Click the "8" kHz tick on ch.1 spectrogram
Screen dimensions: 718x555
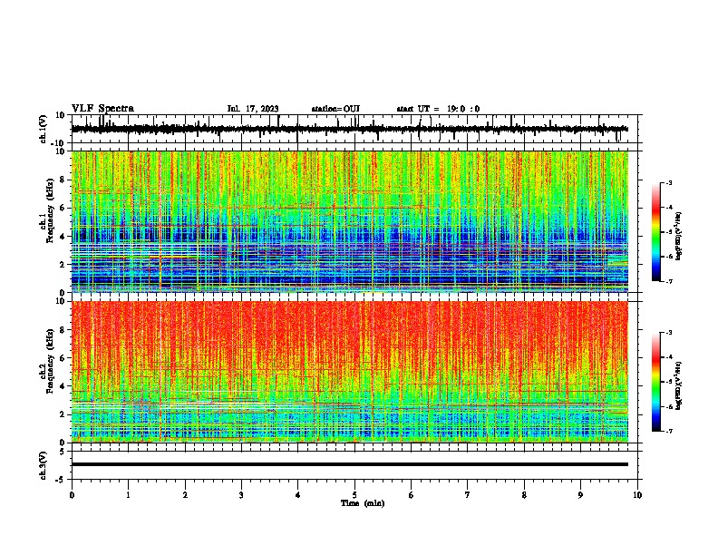[x=63, y=180]
